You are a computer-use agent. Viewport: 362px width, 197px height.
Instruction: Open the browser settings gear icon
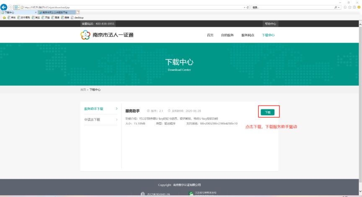[354, 8]
